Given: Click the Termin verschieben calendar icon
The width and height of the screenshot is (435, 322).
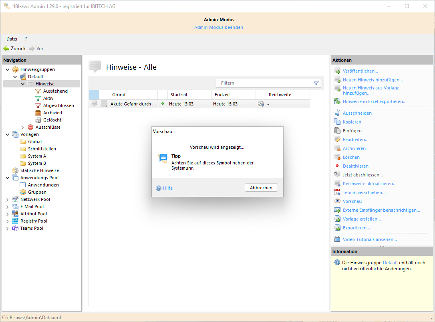Looking at the screenshot, I should (337, 192).
